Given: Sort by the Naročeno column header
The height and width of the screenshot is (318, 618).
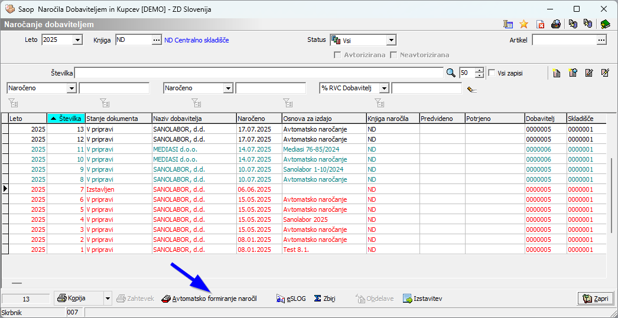Looking at the screenshot, I should point(259,118).
